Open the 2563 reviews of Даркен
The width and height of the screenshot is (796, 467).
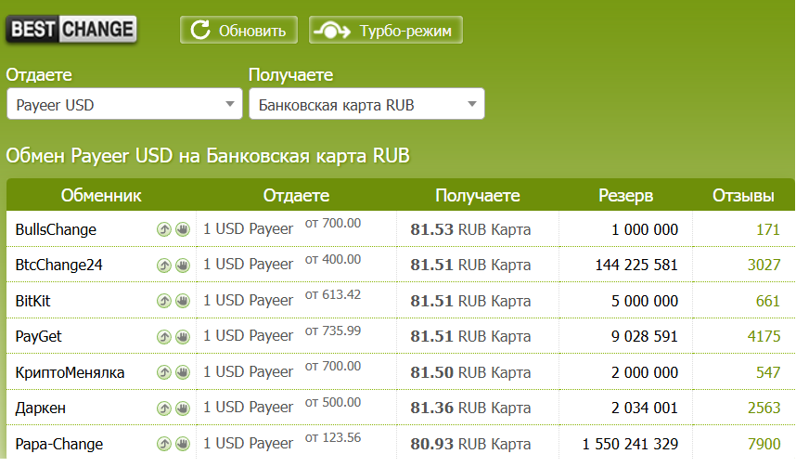click(x=764, y=409)
